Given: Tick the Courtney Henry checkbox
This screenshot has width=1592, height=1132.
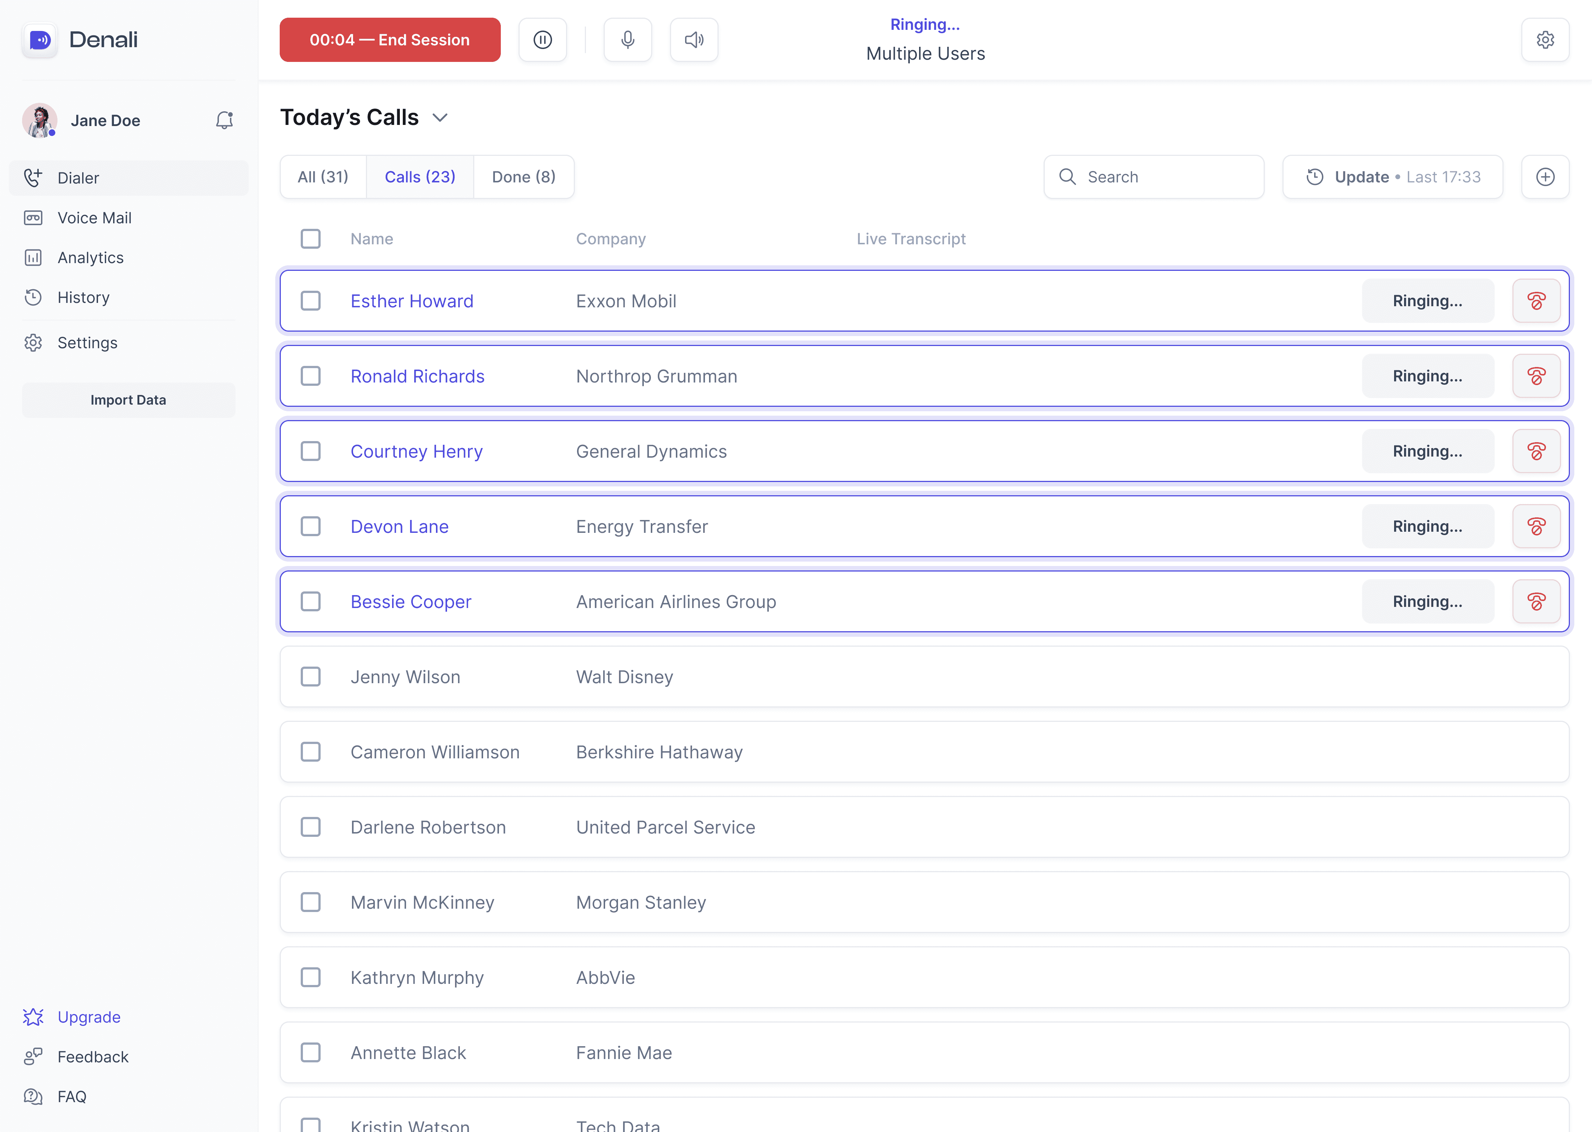Looking at the screenshot, I should pyautogui.click(x=310, y=452).
